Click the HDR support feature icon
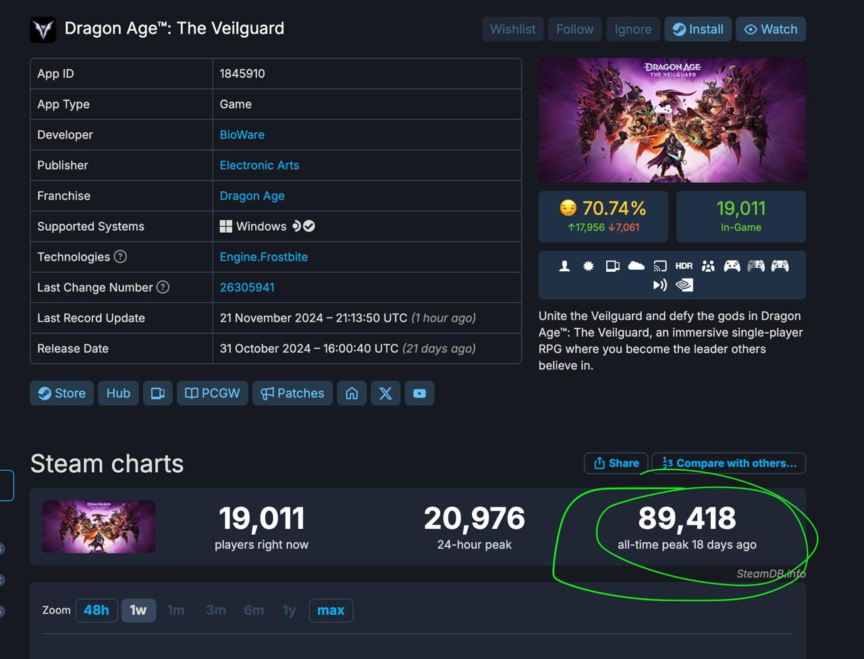Viewport: 864px width, 659px height. tap(684, 266)
